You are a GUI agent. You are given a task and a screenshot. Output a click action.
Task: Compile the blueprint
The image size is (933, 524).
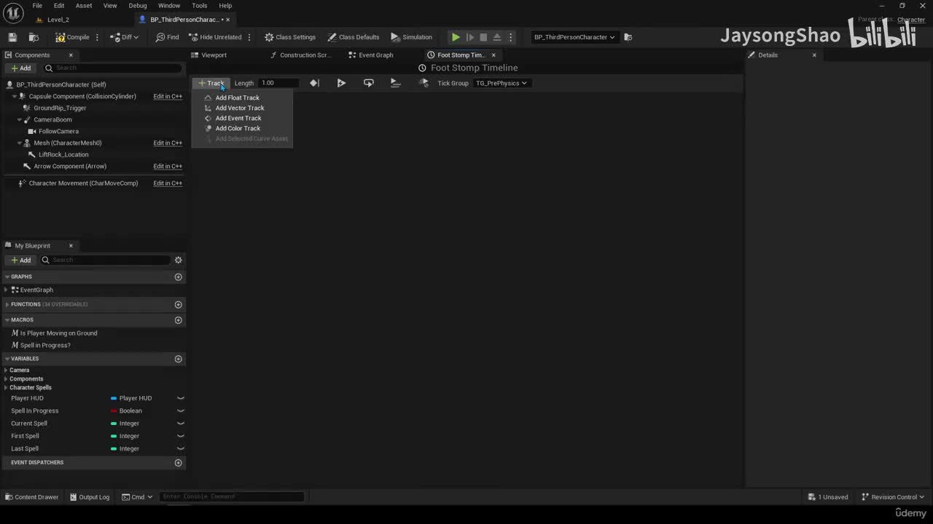pyautogui.click(x=73, y=37)
